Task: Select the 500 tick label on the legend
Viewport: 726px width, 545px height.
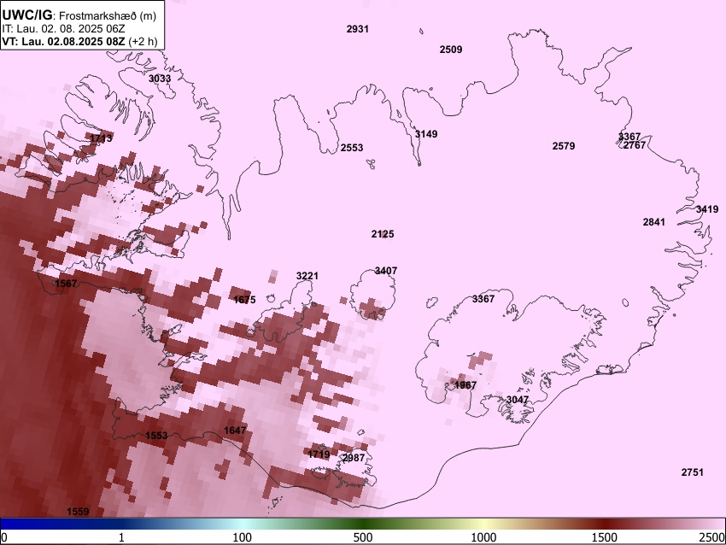Action: [x=363, y=537]
